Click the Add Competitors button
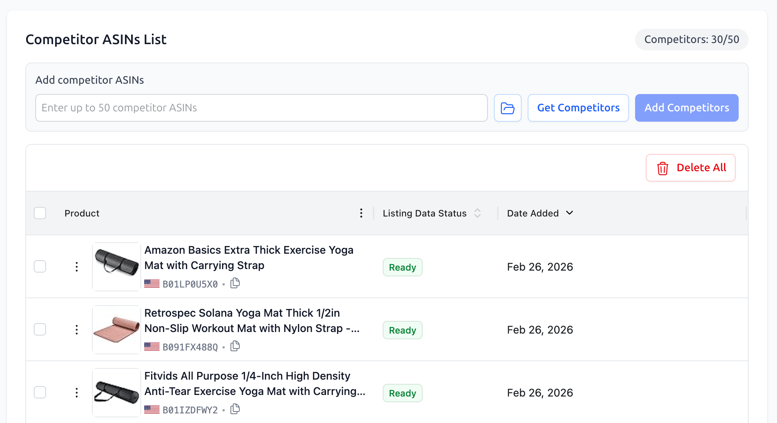 pyautogui.click(x=686, y=108)
